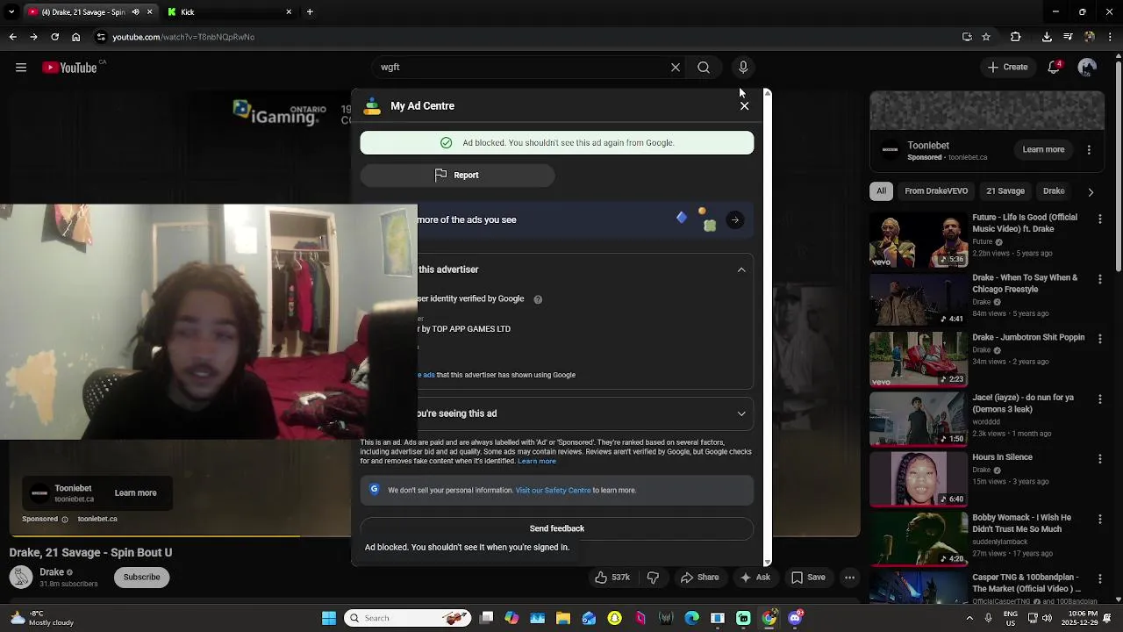Screen dimensions: 1123x632
Task: Open Snapchat from the taskbar
Action: 615,618
